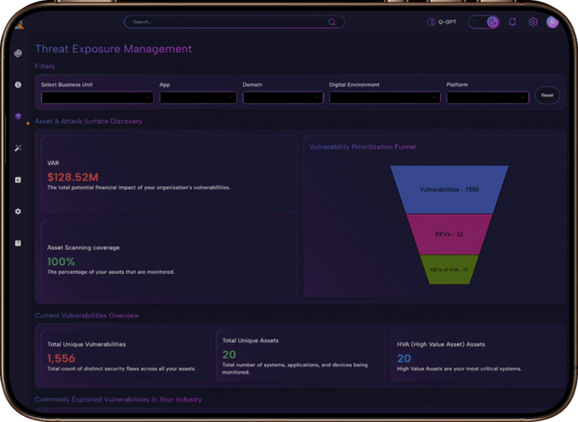Viewport: 578px width, 422px height.
Task: Open the Digital Environment dropdown
Action: (385, 97)
